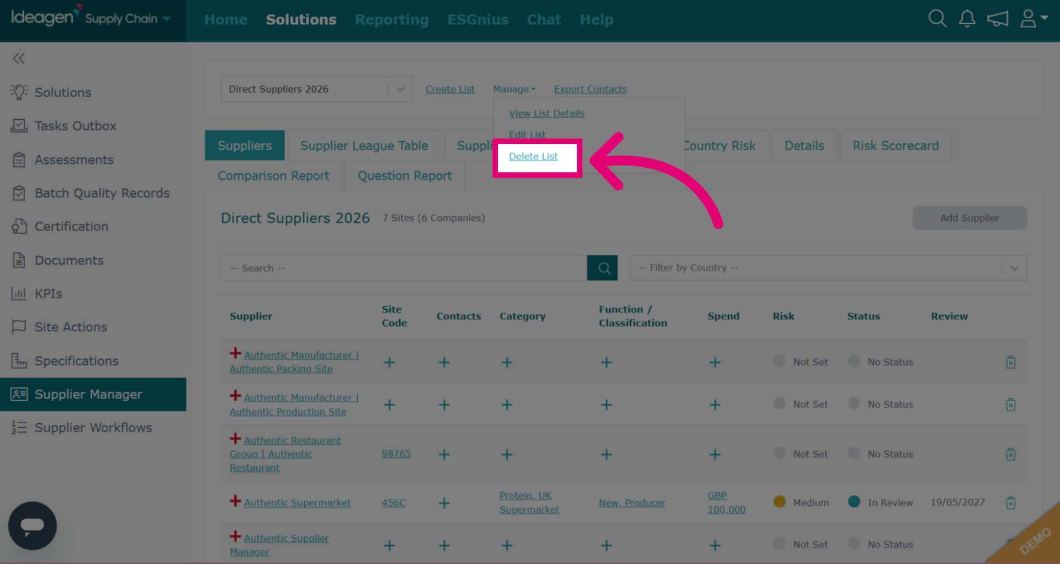Switch to Country Risk tab

click(720, 146)
